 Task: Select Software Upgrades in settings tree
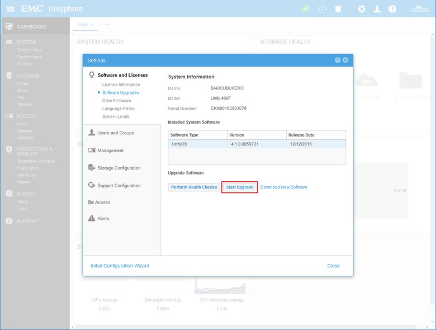point(121,93)
